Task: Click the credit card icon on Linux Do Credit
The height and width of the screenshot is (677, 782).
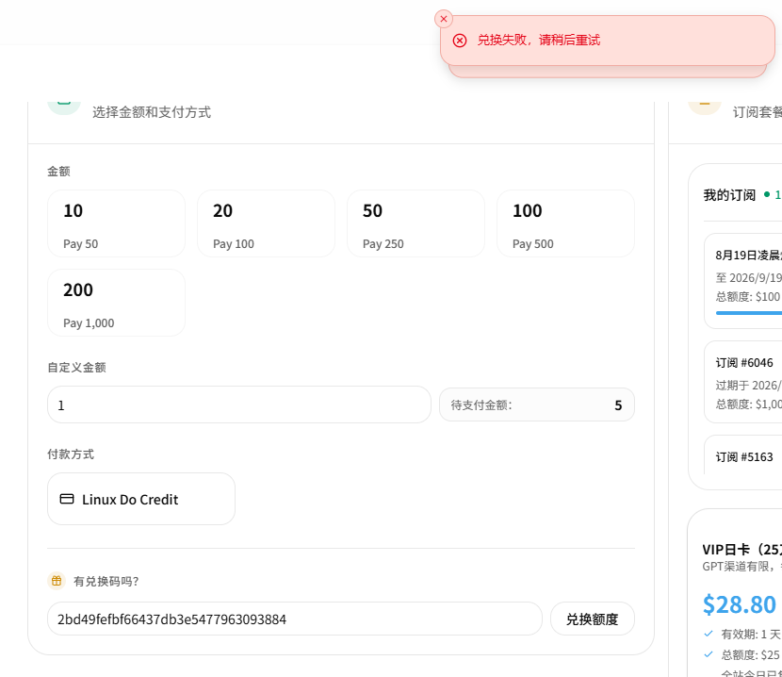Action: (67, 499)
